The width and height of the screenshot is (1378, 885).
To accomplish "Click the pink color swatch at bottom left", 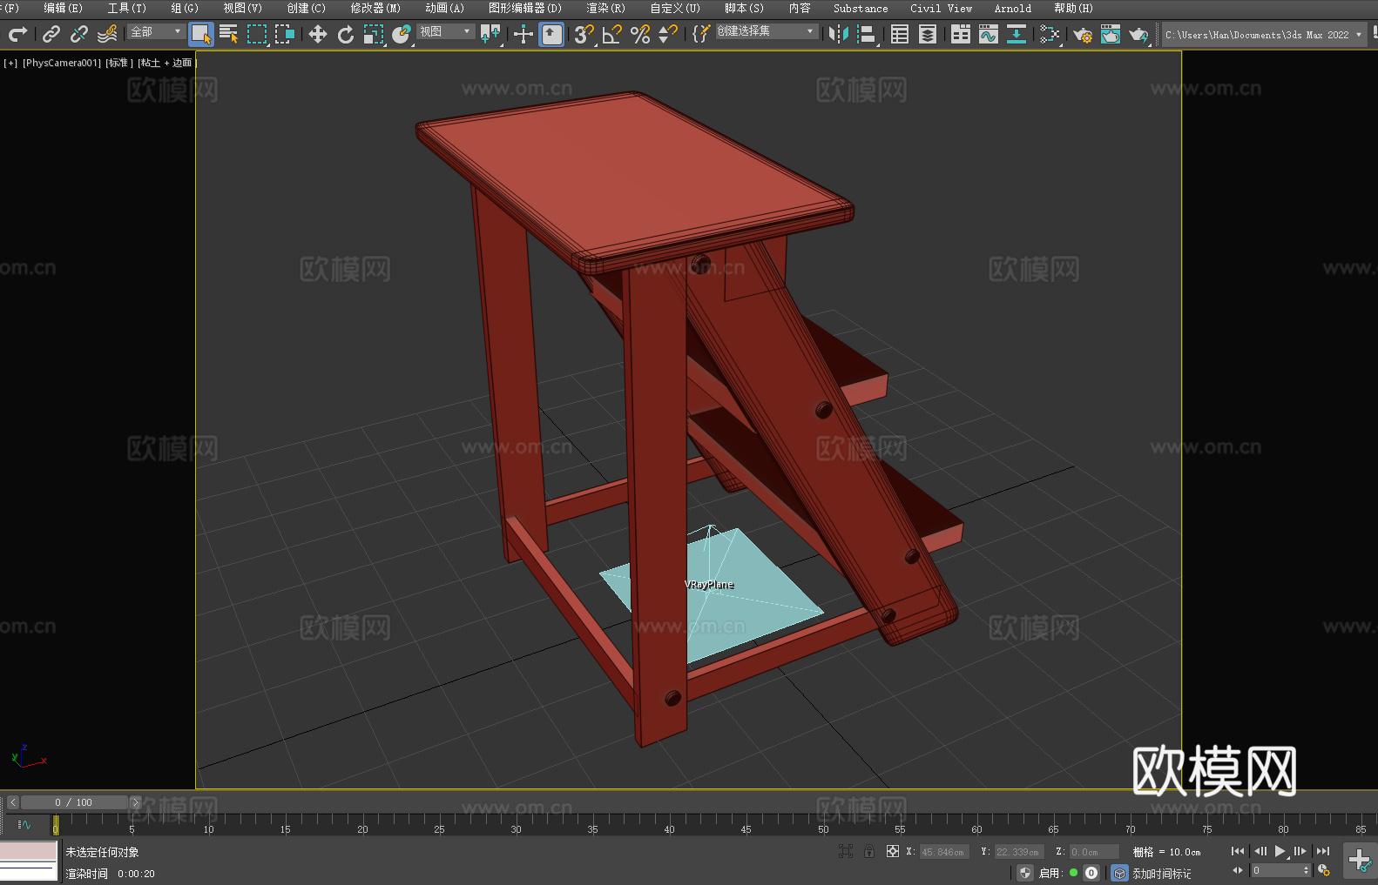I will tap(28, 851).
